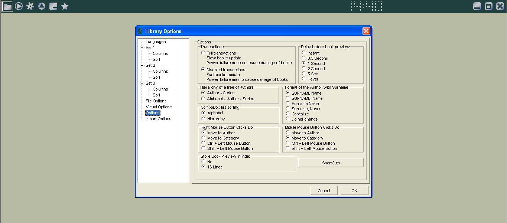Choose 16 Lines for book preview
Viewport: 507px width, 223px height.
click(203, 167)
